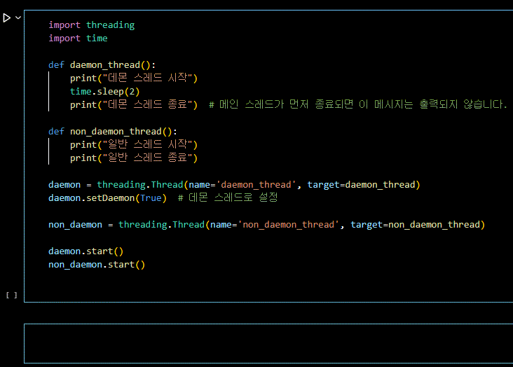Click the 'daemon = threading.Thread' assignment line
This screenshot has height=367, width=513.
234,185
